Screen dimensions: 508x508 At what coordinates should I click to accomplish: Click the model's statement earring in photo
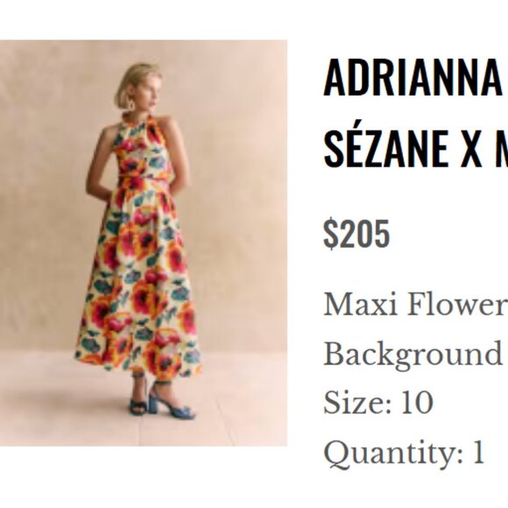click(133, 104)
